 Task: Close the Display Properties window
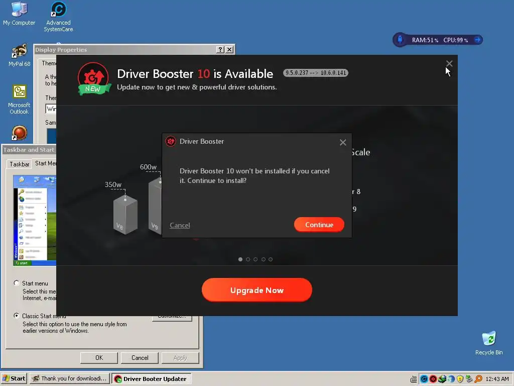coord(229,50)
